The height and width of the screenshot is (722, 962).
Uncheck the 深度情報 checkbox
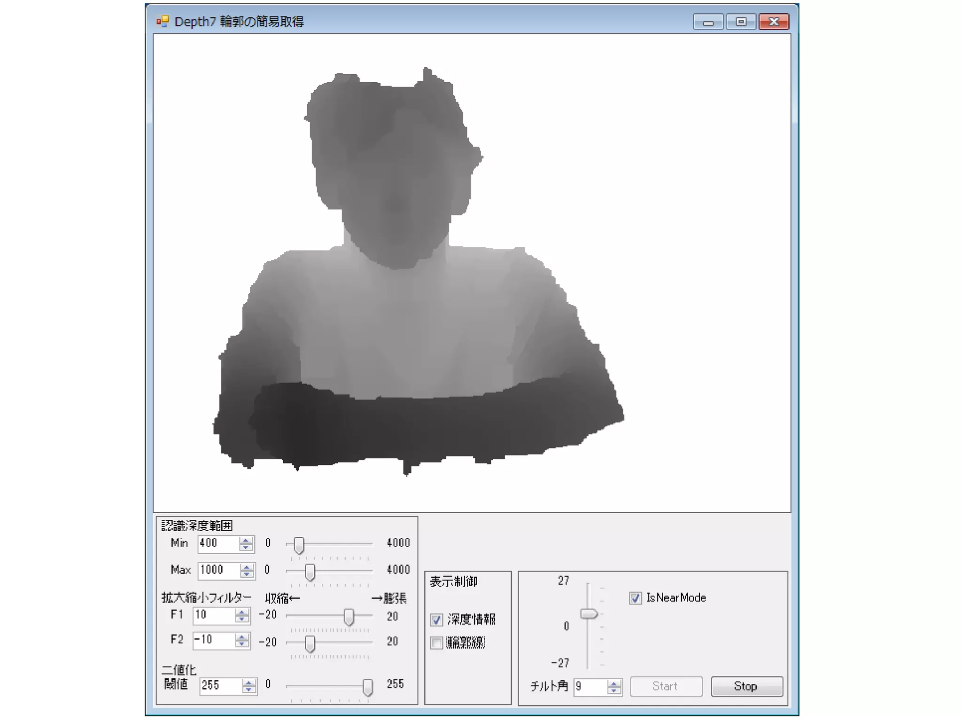coord(436,620)
